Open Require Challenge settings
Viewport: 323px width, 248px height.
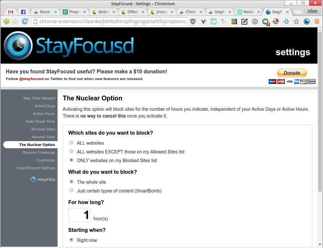[39, 152]
